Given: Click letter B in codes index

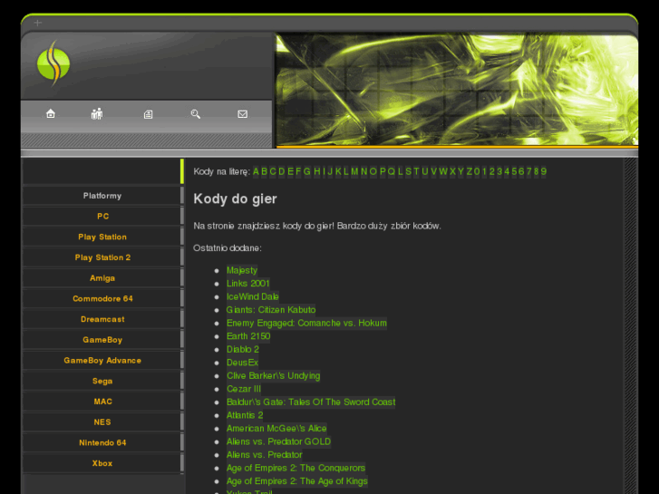Looking at the screenshot, I should click(x=265, y=171).
